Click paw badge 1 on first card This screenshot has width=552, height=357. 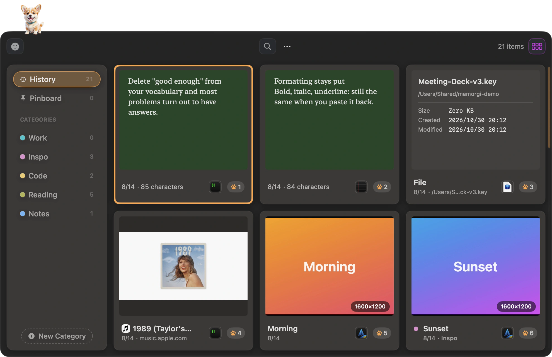[236, 187]
